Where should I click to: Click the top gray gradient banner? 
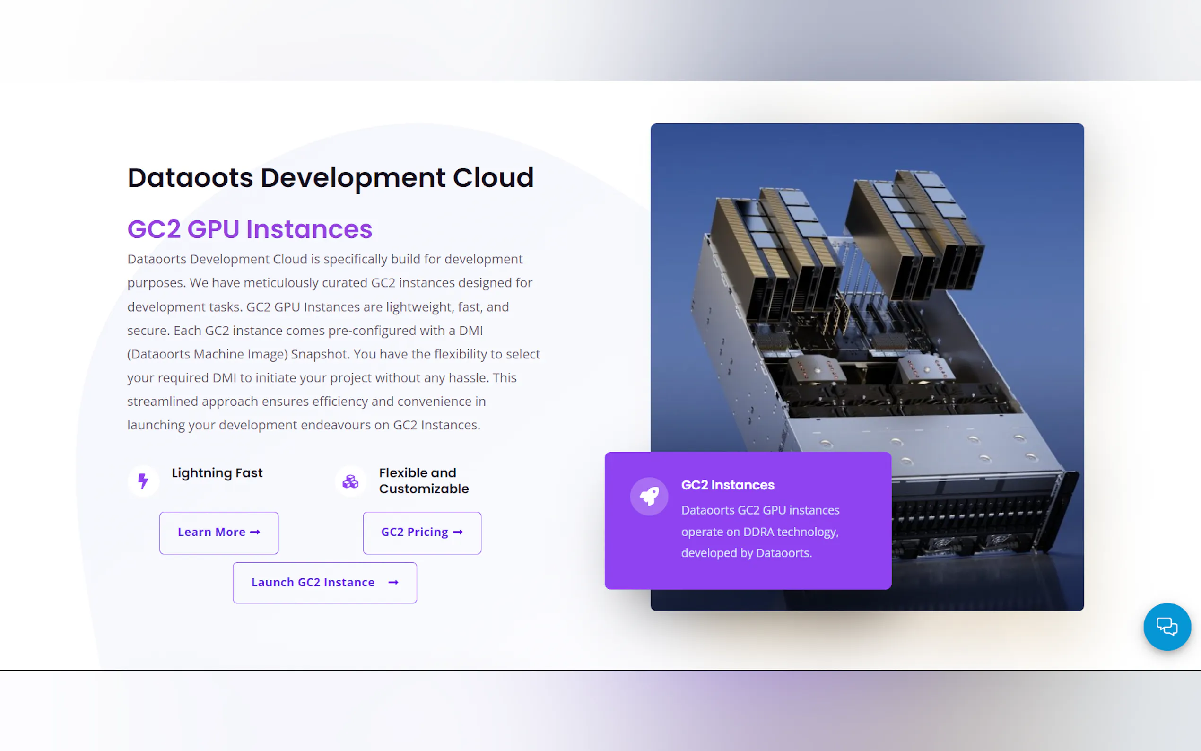point(600,40)
